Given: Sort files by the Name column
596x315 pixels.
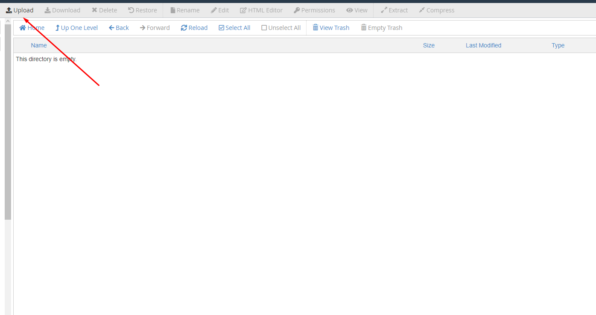Looking at the screenshot, I should tap(39, 45).
